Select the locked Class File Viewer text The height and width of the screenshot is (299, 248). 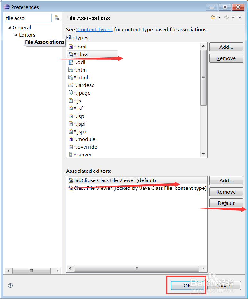140,188
